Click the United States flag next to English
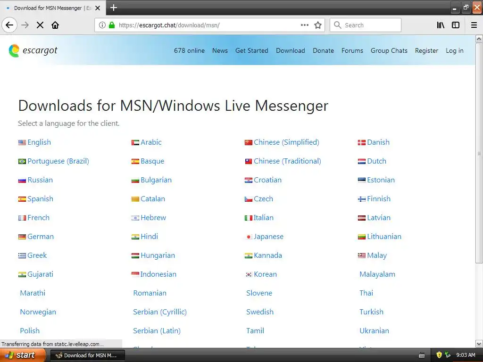 [x=22, y=142]
